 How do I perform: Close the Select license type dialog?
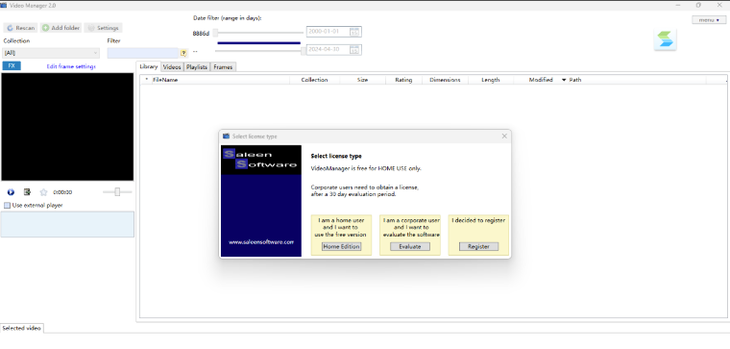pos(504,137)
